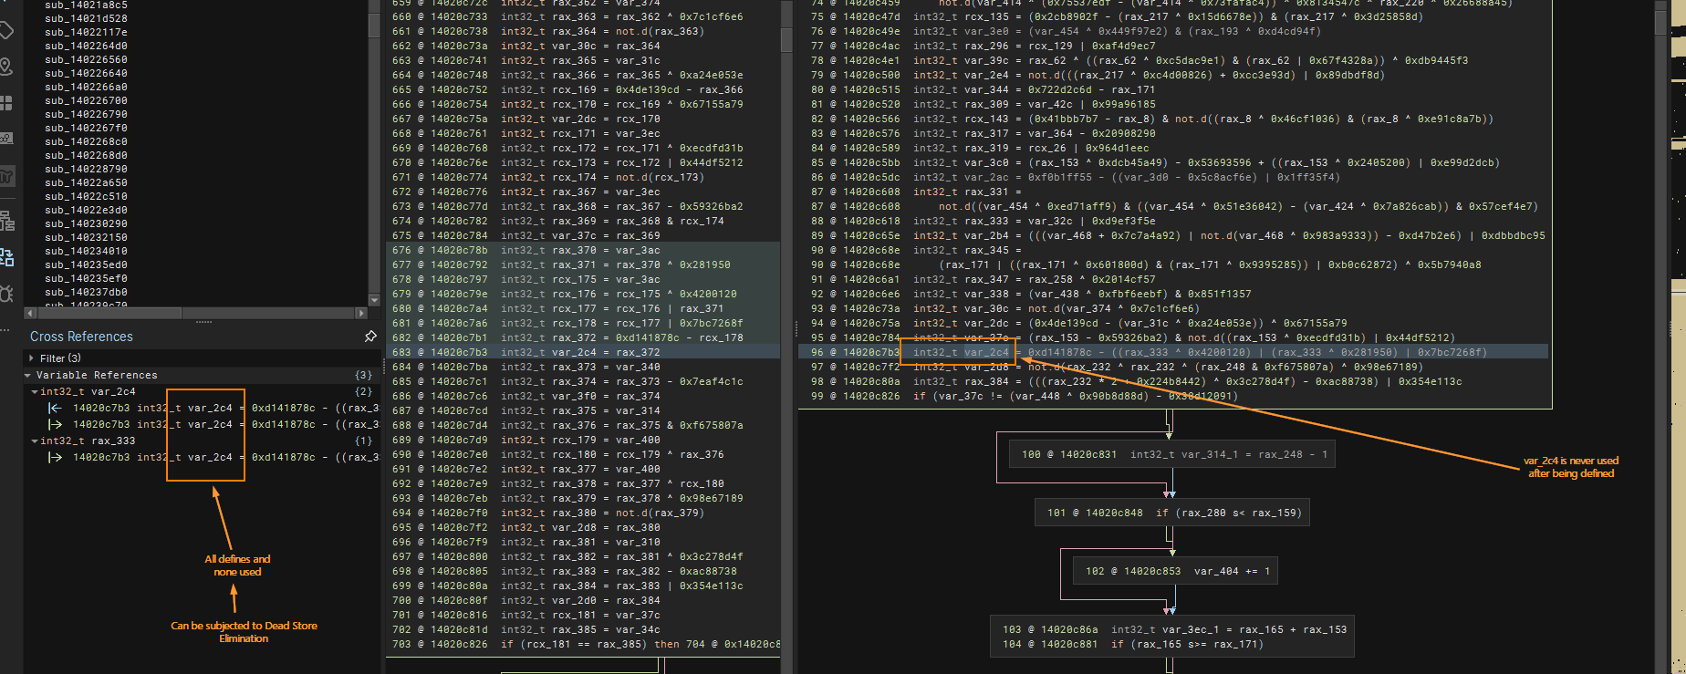Collapse the int32_t var_2c4 tree node
Image resolution: width=1686 pixels, height=674 pixels.
35,391
